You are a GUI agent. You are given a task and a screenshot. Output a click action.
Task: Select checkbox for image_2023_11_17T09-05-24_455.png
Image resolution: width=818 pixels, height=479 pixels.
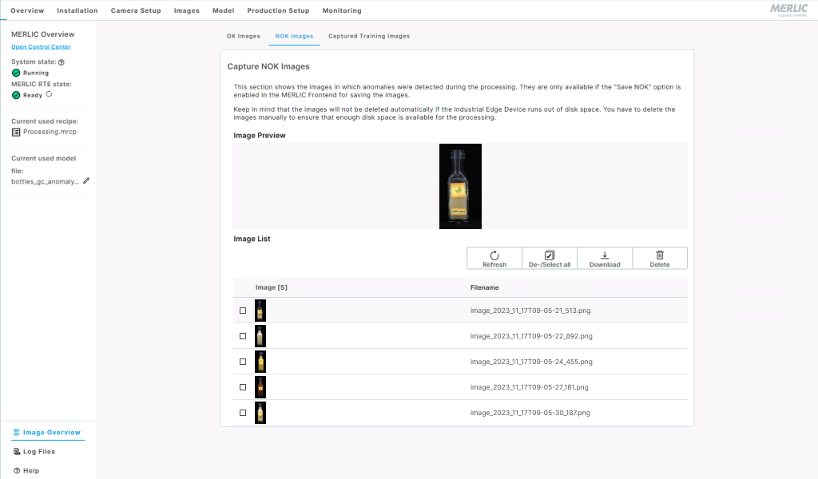243,362
